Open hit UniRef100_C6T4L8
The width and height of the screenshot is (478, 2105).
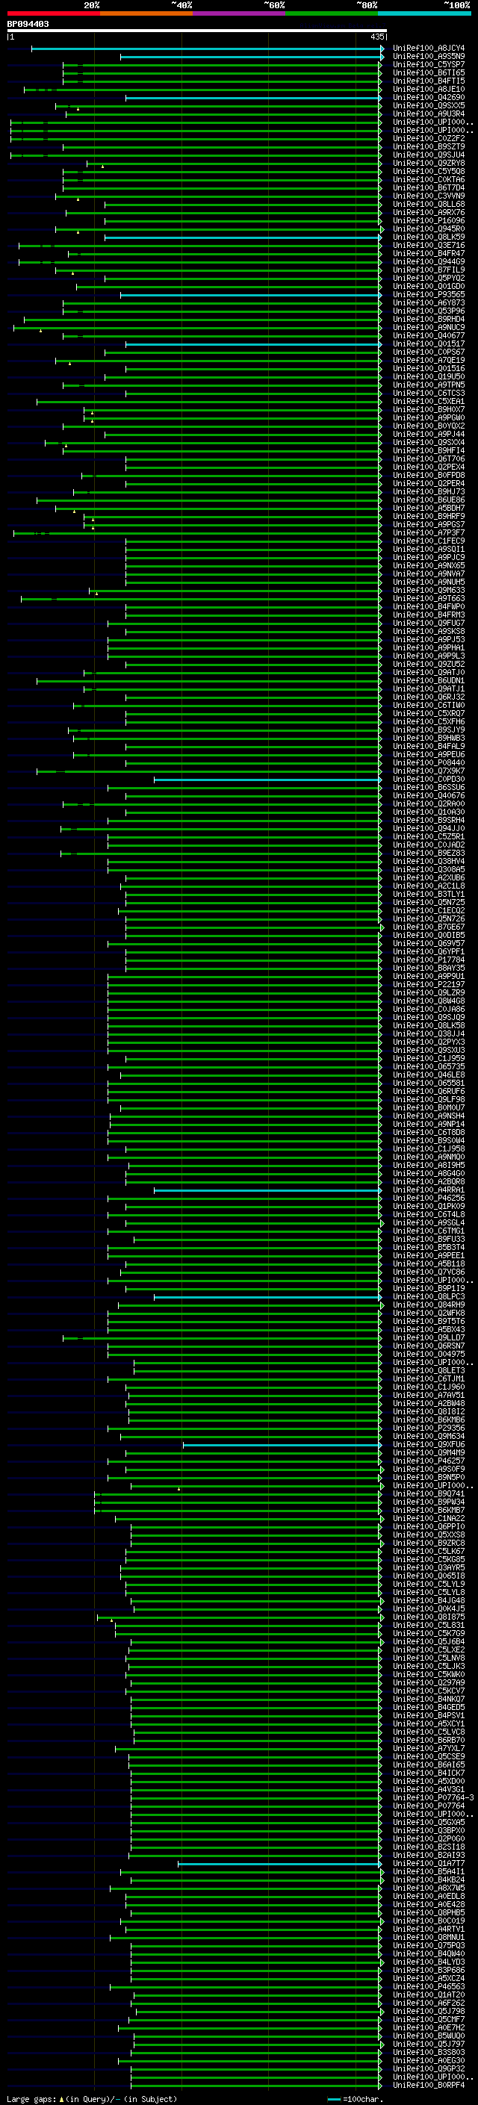pyautogui.click(x=429, y=1215)
